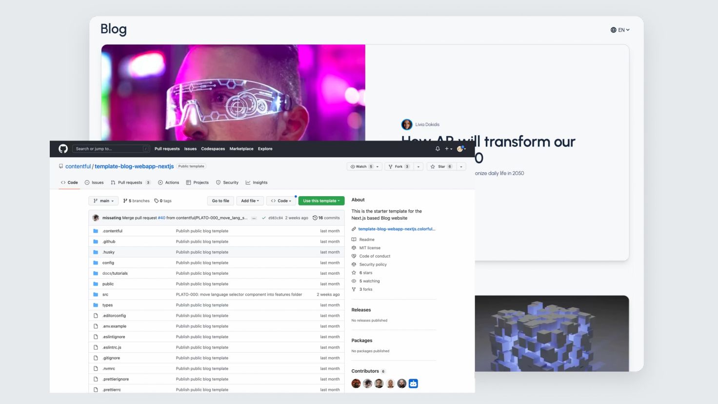Open the types folder

pos(107,305)
